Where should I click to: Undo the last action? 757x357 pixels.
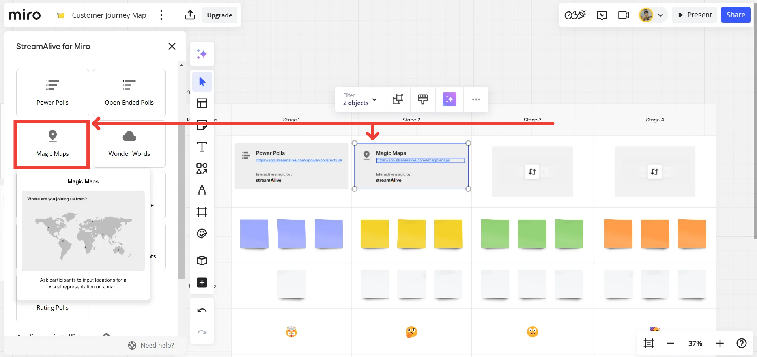click(202, 310)
